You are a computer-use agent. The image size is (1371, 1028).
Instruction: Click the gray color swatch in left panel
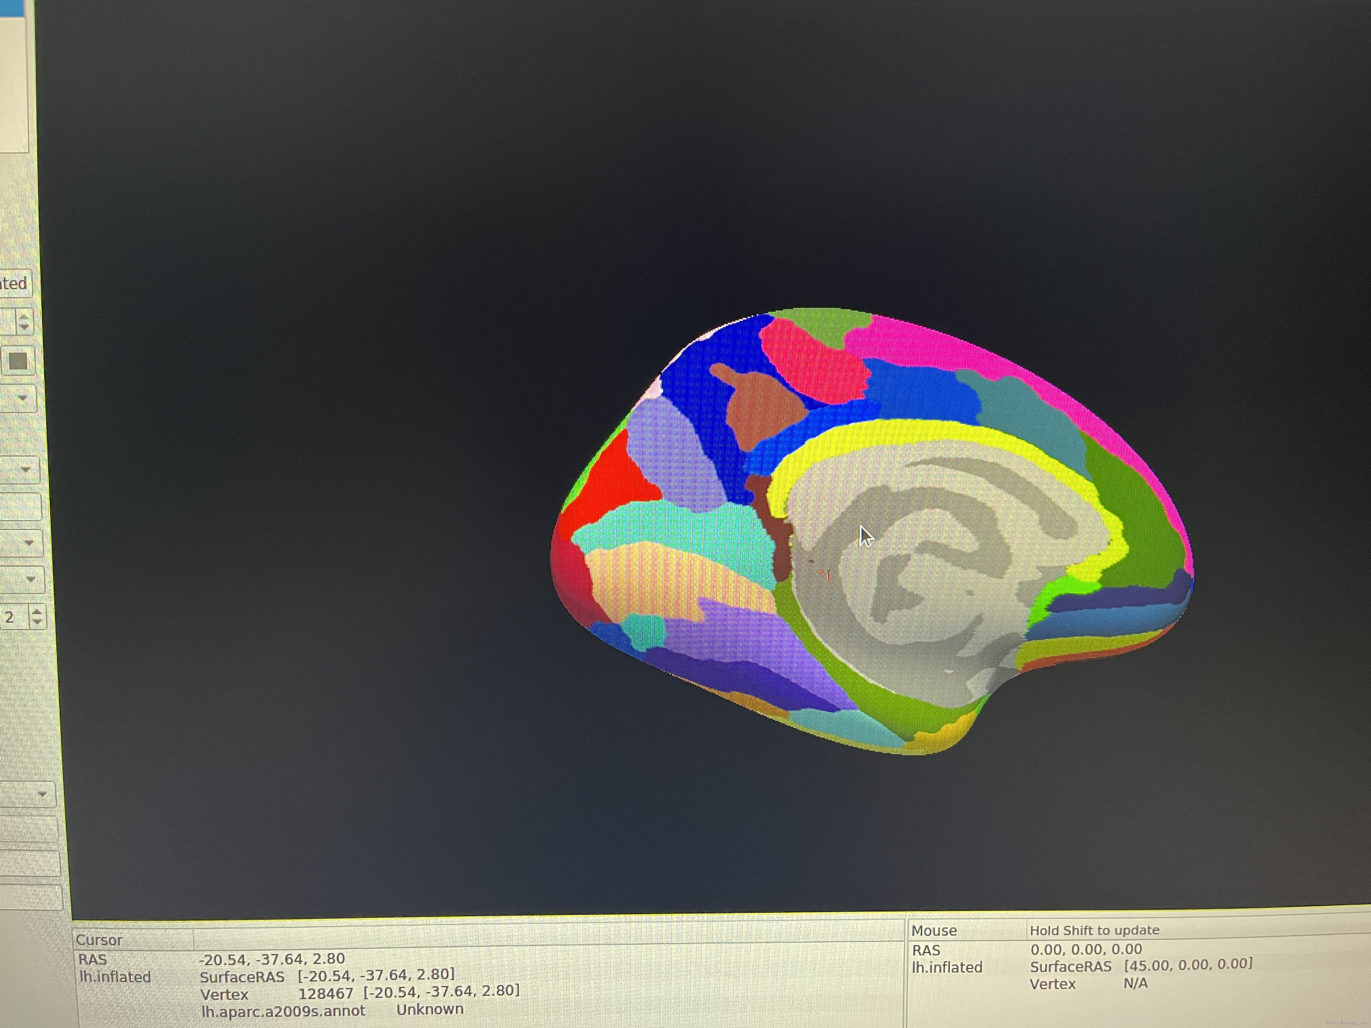click(17, 361)
